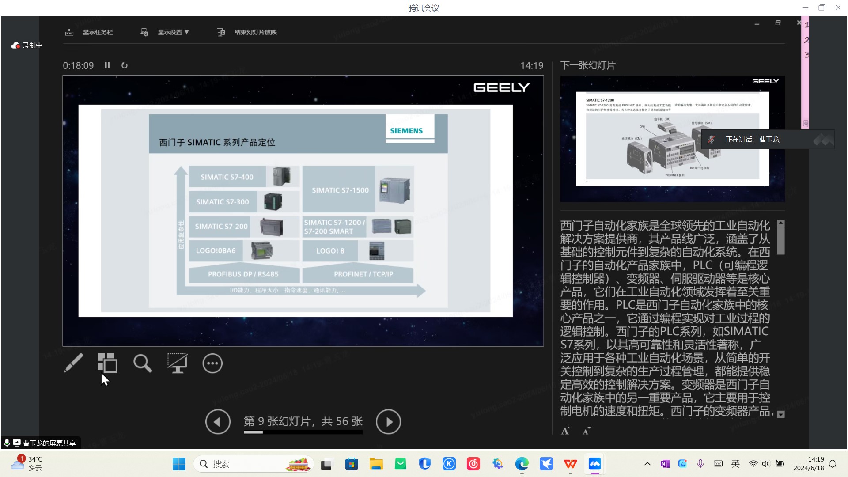
Task: Click the show taskbar icon
Action: tap(69, 32)
